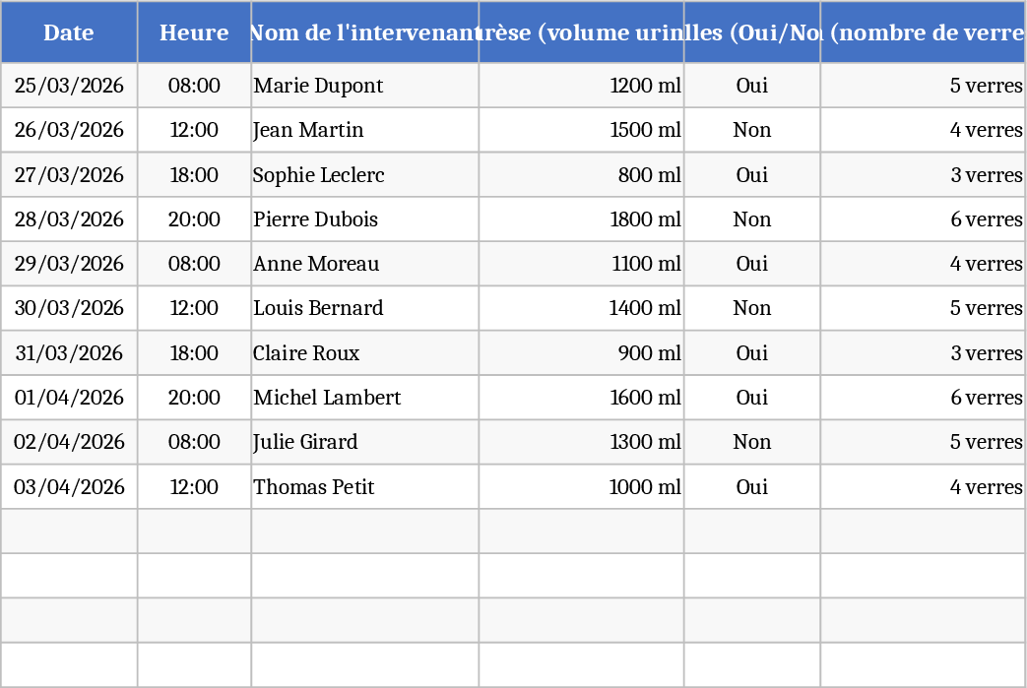Image resolution: width=1027 pixels, height=688 pixels.
Task: Select the Marie Dupont name cell
Action: tap(364, 86)
